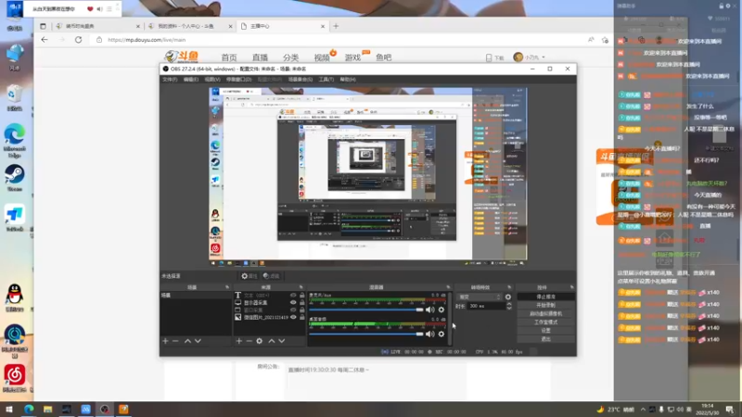The image size is (742, 417).
Task: Move scene down in Scenes panel
Action: pyautogui.click(x=198, y=341)
